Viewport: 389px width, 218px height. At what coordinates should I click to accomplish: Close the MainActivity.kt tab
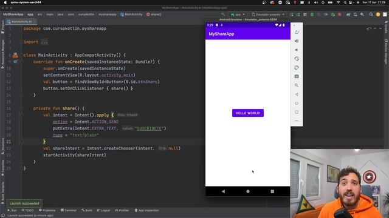(35, 22)
